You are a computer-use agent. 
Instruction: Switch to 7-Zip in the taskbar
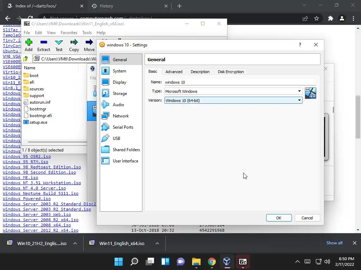tap(243, 262)
